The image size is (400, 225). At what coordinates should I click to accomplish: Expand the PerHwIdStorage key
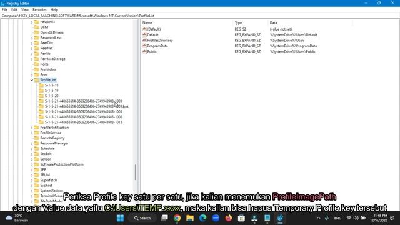32,59
